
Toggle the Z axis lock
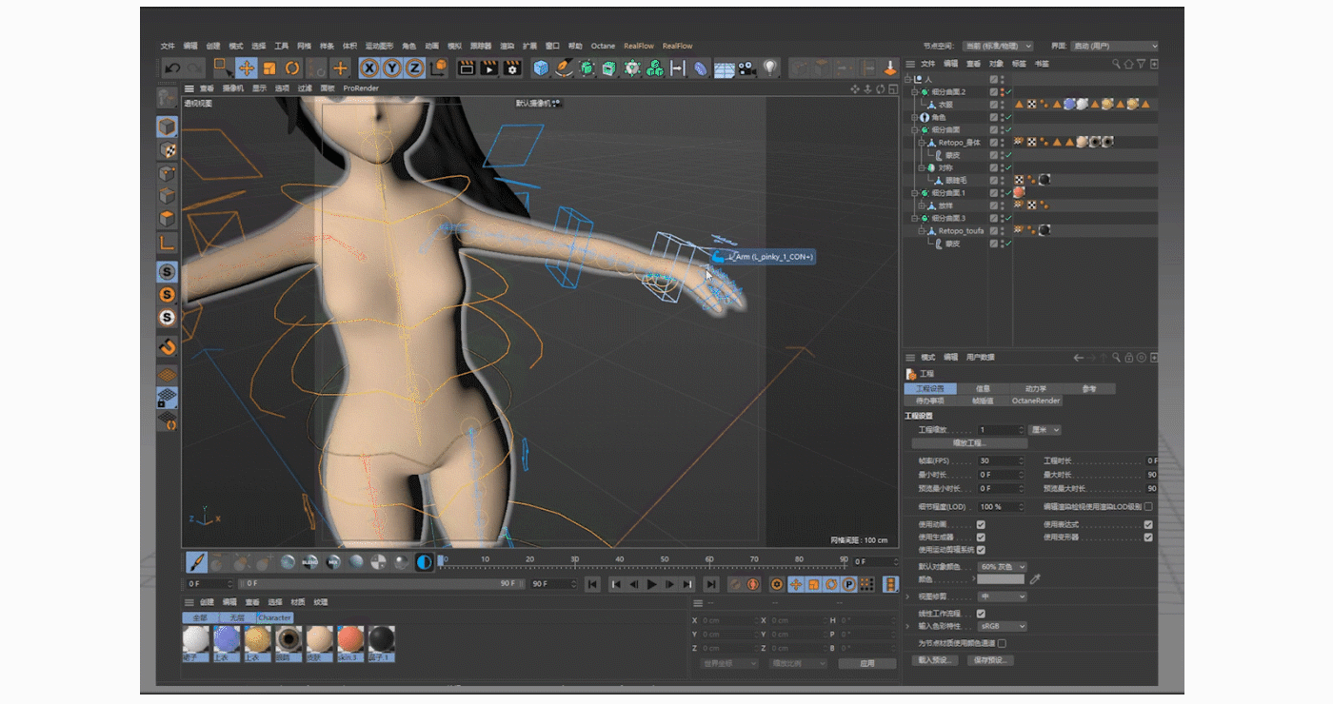[415, 68]
